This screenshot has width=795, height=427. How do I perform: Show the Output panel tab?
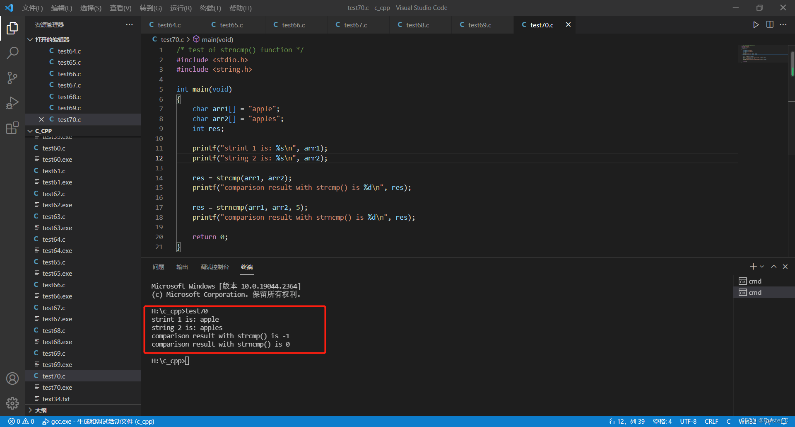click(x=182, y=267)
